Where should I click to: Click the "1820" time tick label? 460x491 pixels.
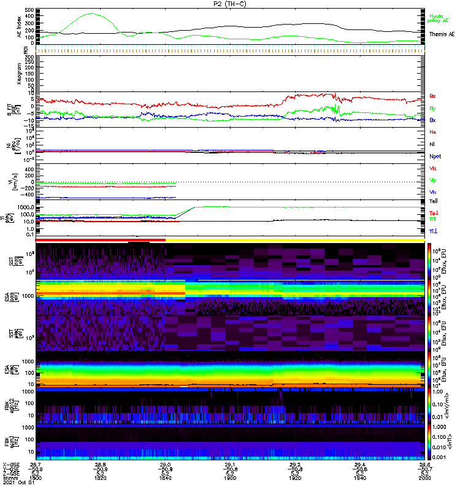click(x=100, y=478)
